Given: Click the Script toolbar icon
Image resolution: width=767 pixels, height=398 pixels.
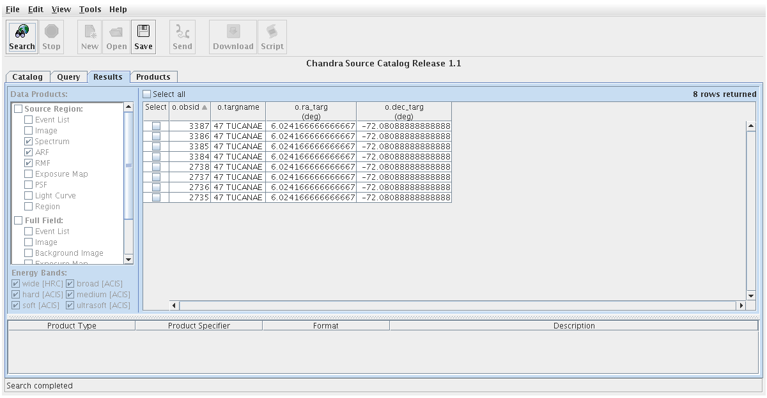Looking at the screenshot, I should tap(272, 31).
